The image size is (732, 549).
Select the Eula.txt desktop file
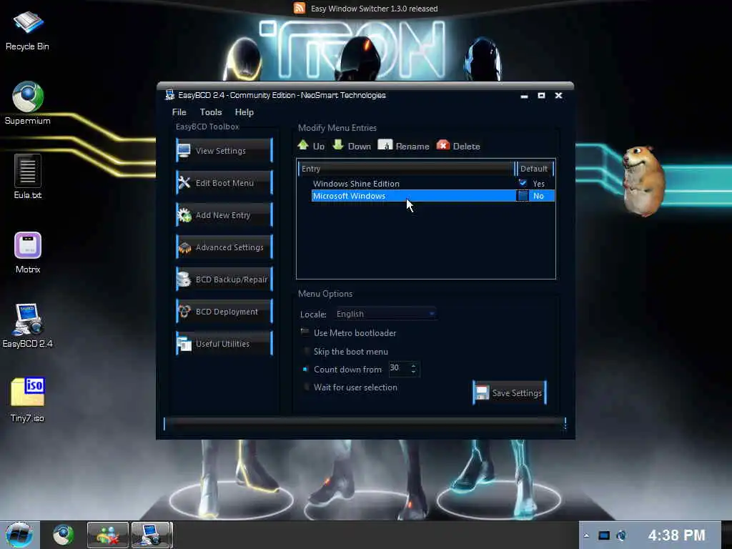(x=28, y=177)
